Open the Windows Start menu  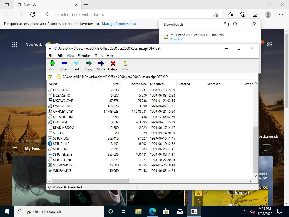click(7, 211)
